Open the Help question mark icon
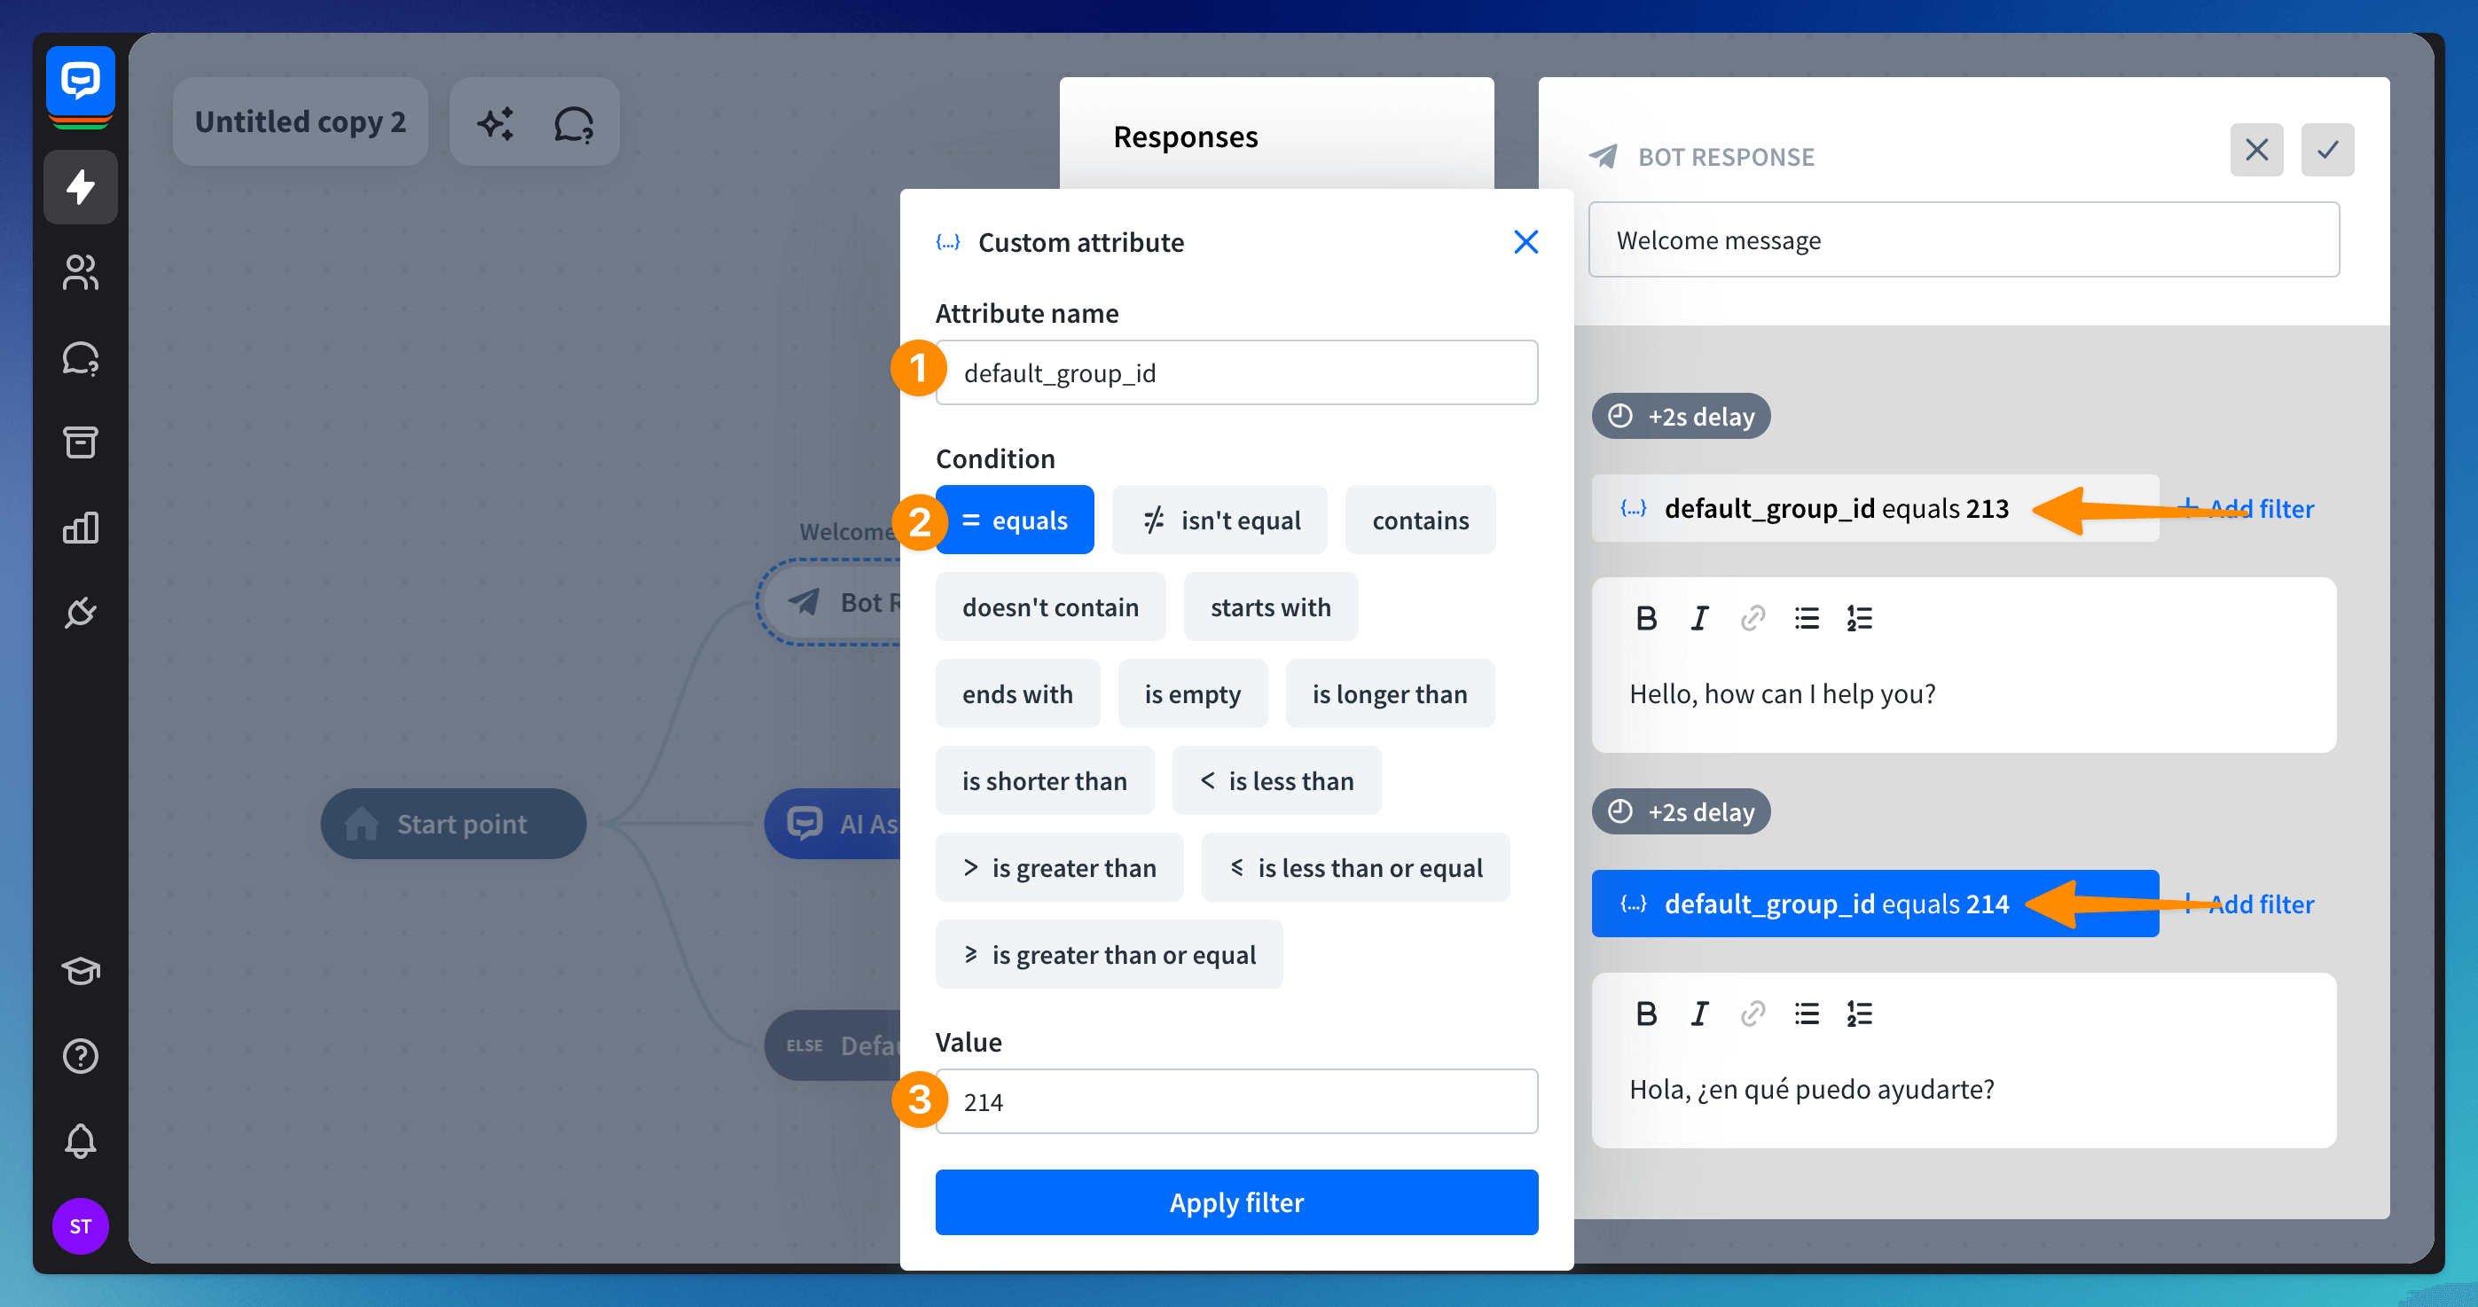 [x=80, y=1056]
